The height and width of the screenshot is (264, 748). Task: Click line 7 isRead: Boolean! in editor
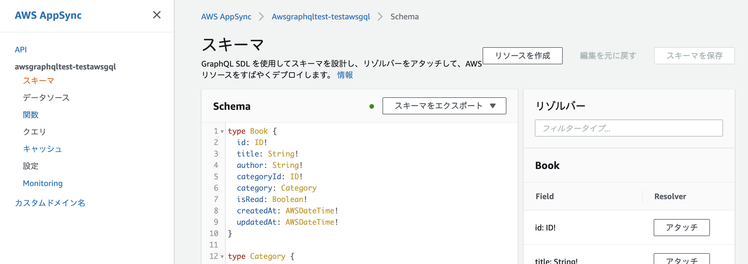(x=272, y=199)
